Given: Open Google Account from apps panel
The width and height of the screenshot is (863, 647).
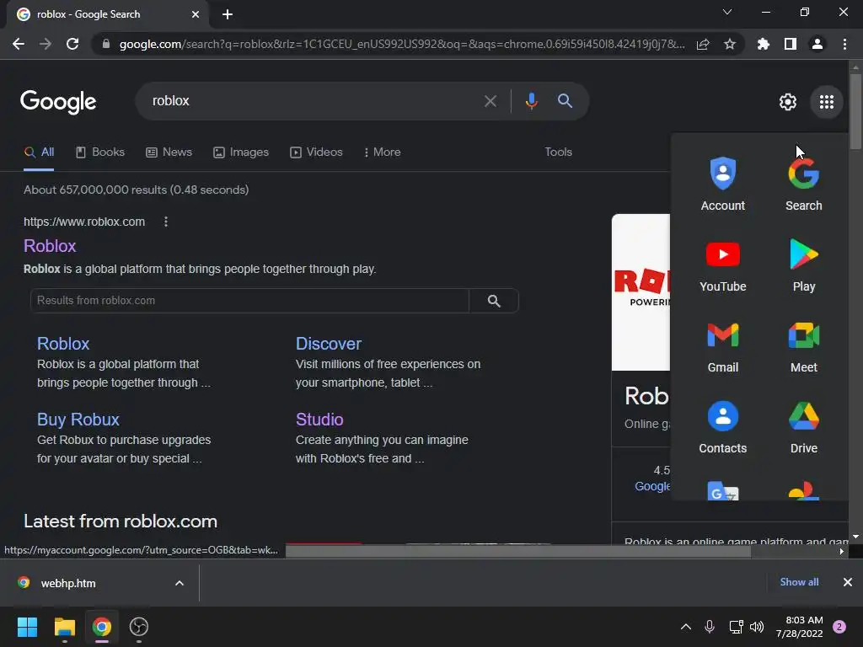Looking at the screenshot, I should click(722, 184).
